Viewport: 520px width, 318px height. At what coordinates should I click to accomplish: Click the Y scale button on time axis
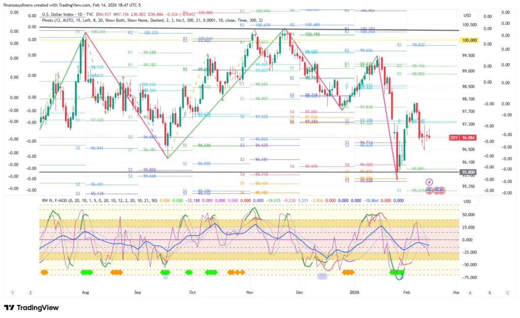click(x=13, y=293)
